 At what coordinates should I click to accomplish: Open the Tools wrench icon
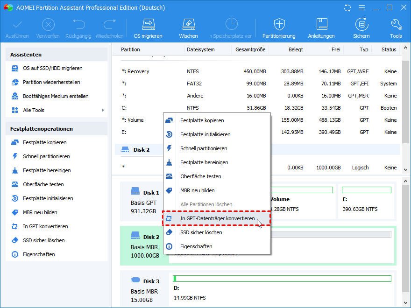[396, 28]
